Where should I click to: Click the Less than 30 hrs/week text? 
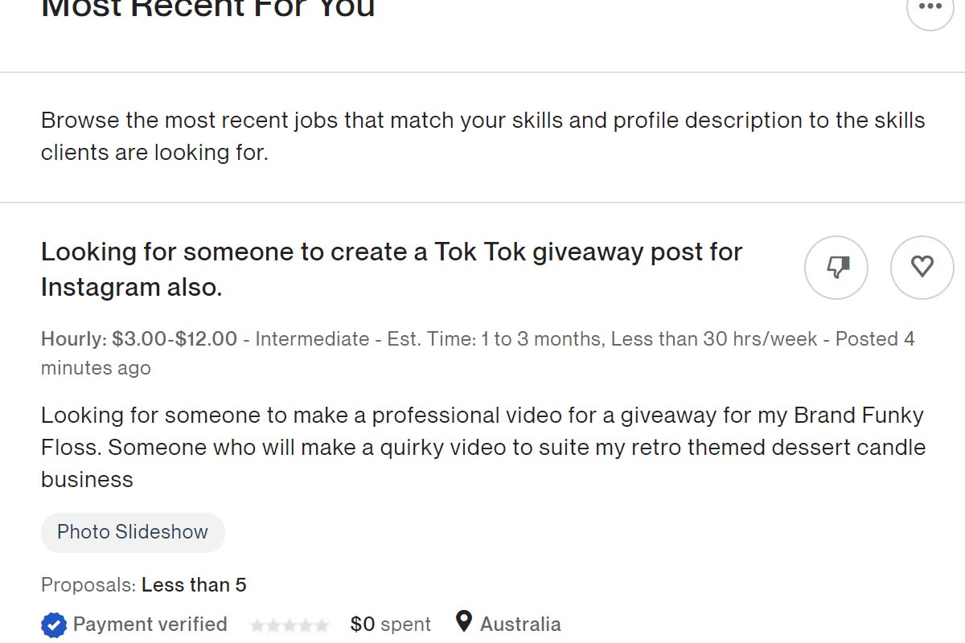click(714, 339)
